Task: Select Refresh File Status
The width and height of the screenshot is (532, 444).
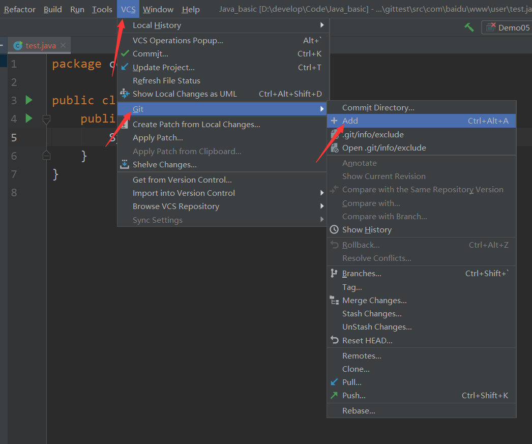Action: [223, 80]
